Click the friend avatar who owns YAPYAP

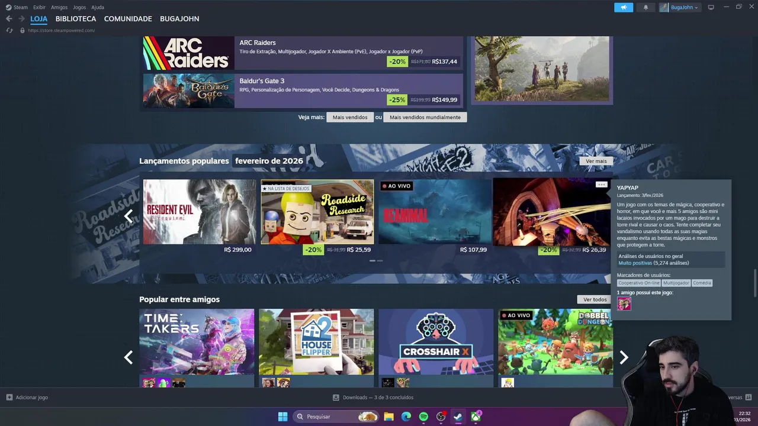[x=624, y=304]
